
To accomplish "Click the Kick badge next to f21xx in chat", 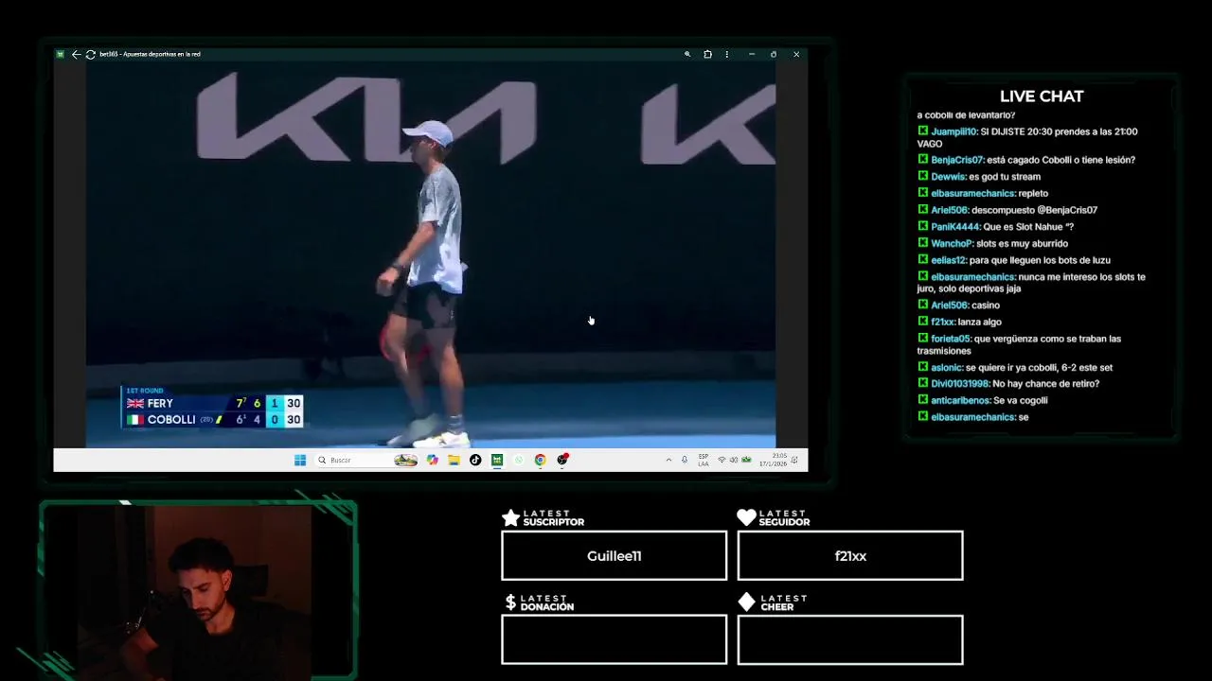I will (x=922, y=322).
